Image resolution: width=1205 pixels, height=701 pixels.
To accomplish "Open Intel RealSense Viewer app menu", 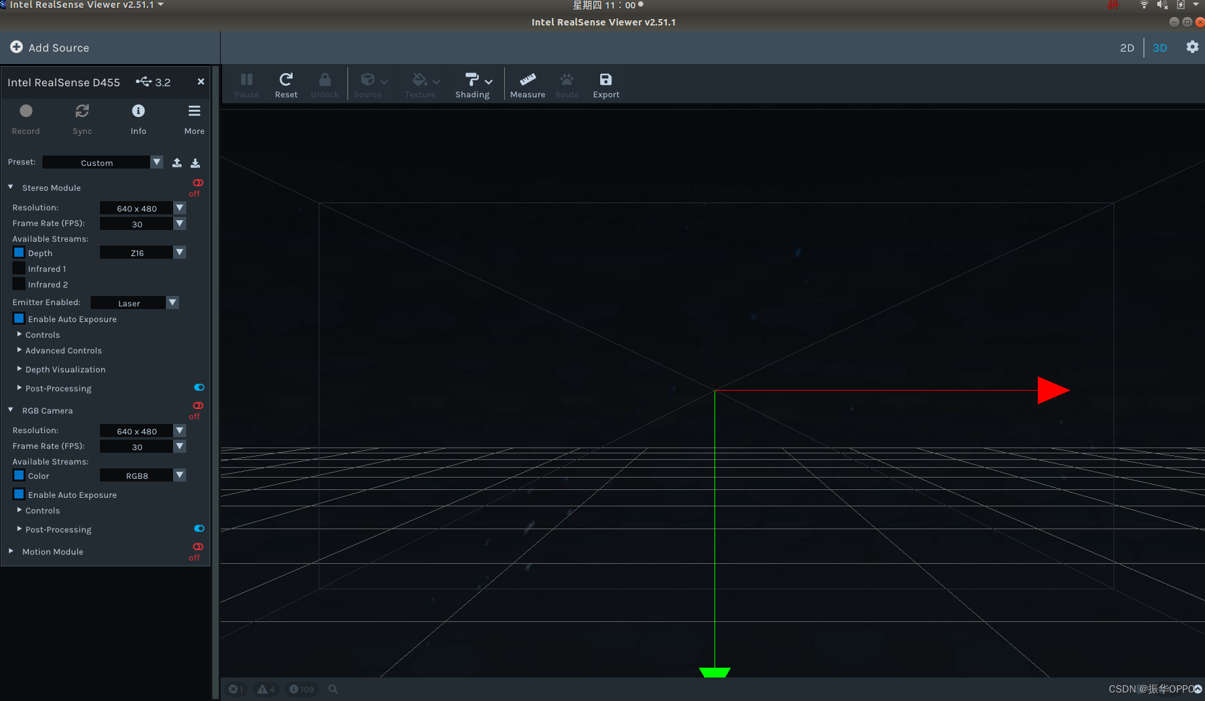I will pos(86,5).
